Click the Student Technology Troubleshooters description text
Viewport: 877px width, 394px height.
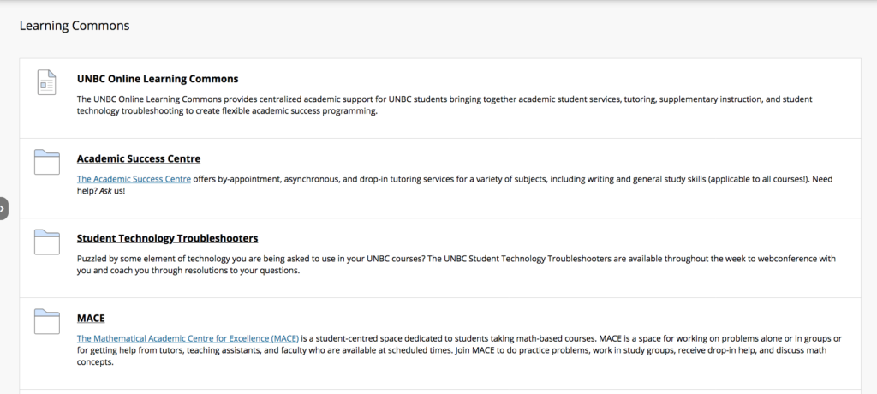tap(456, 265)
